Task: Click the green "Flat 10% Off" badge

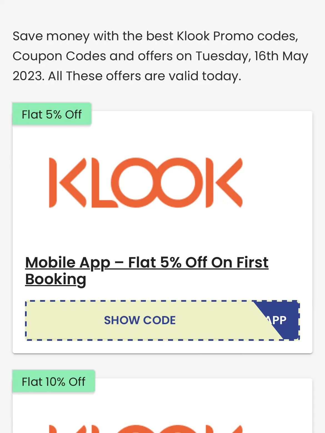Action: point(53,382)
